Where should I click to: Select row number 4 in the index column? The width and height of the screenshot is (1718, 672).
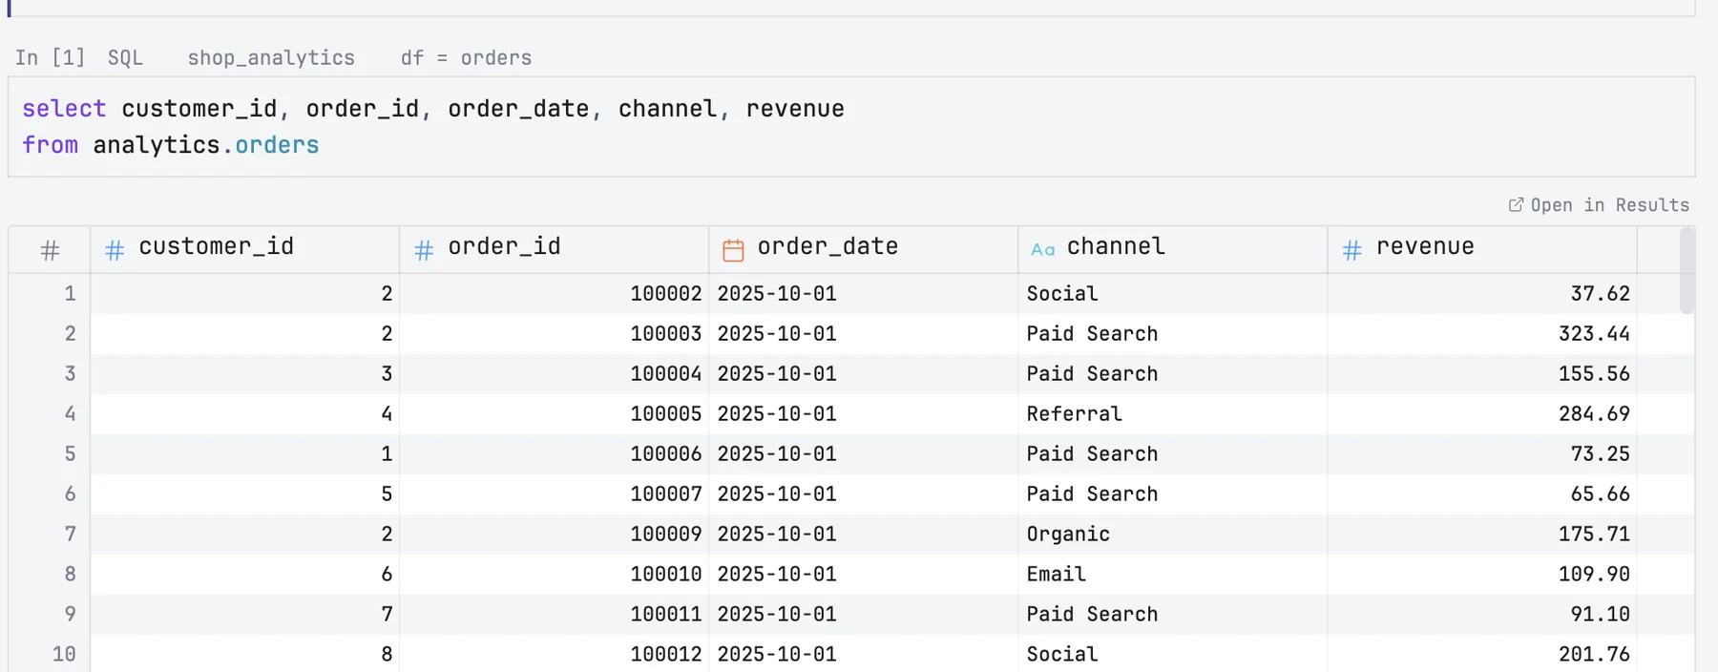coord(50,414)
